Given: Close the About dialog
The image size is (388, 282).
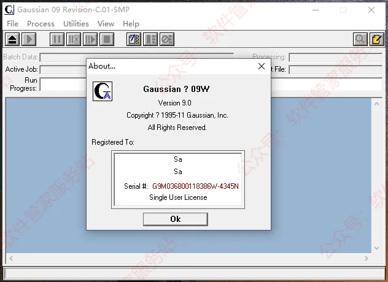Looking at the screenshot, I should pos(262,66).
